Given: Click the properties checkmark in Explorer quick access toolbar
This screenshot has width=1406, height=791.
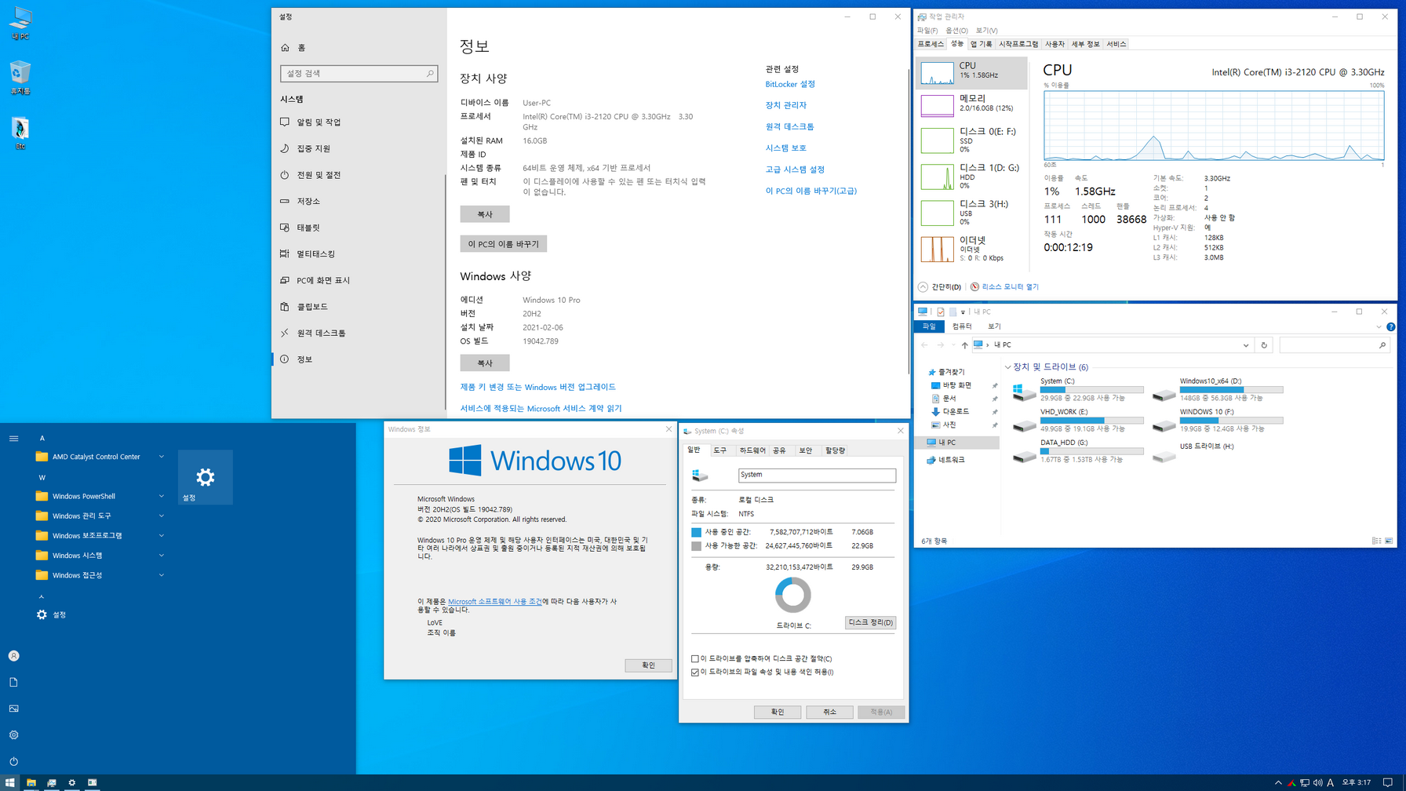Looking at the screenshot, I should (x=941, y=312).
